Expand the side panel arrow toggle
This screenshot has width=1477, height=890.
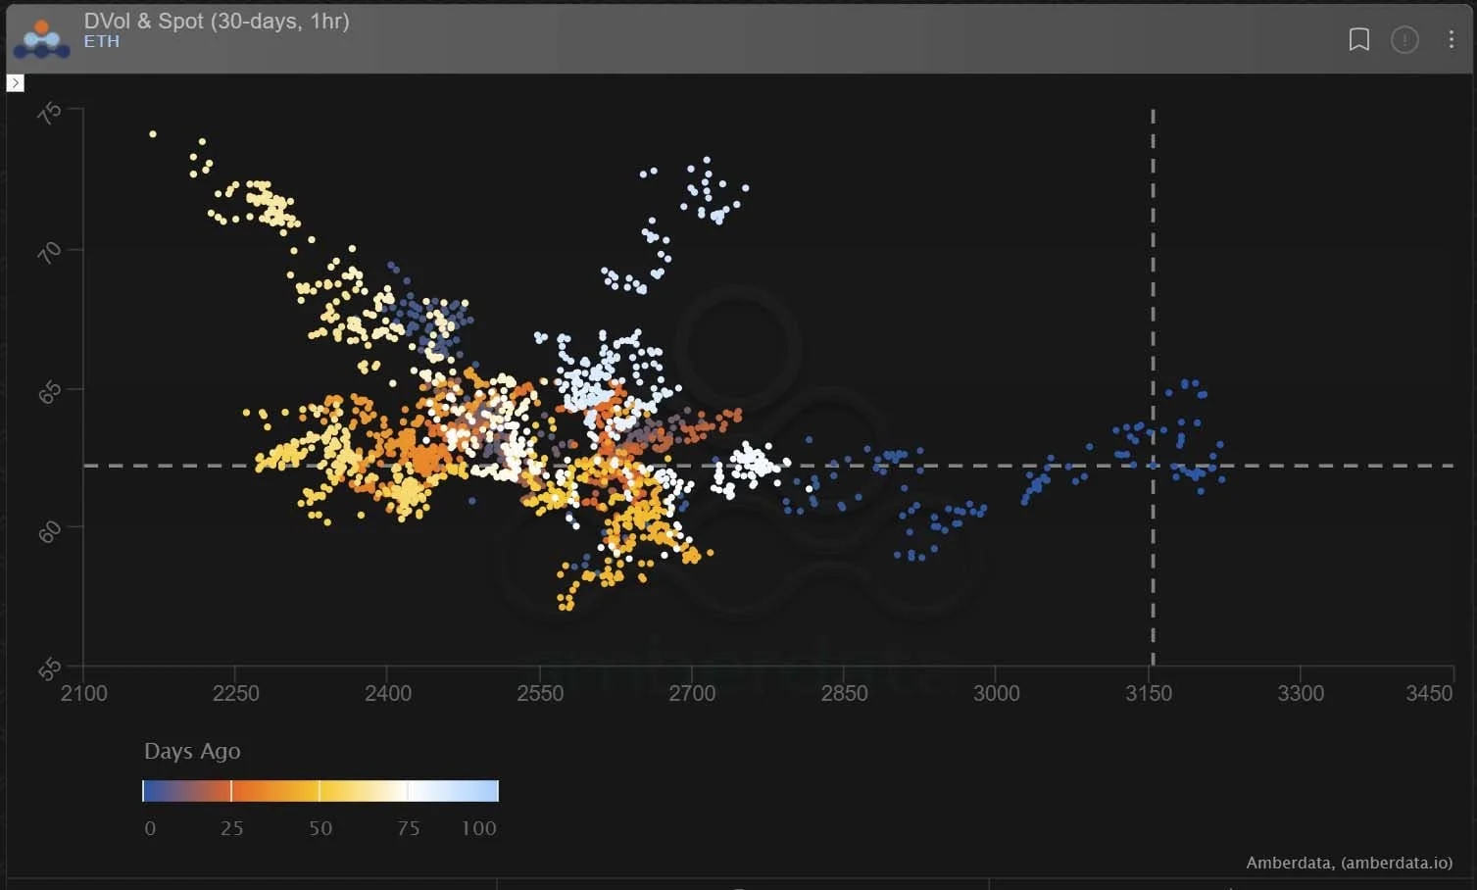[x=15, y=83]
